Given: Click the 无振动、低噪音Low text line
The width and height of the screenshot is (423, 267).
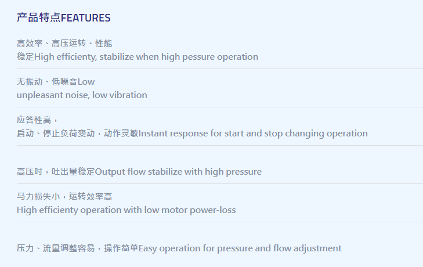Looking at the screenshot, I should pyautogui.click(x=56, y=81).
